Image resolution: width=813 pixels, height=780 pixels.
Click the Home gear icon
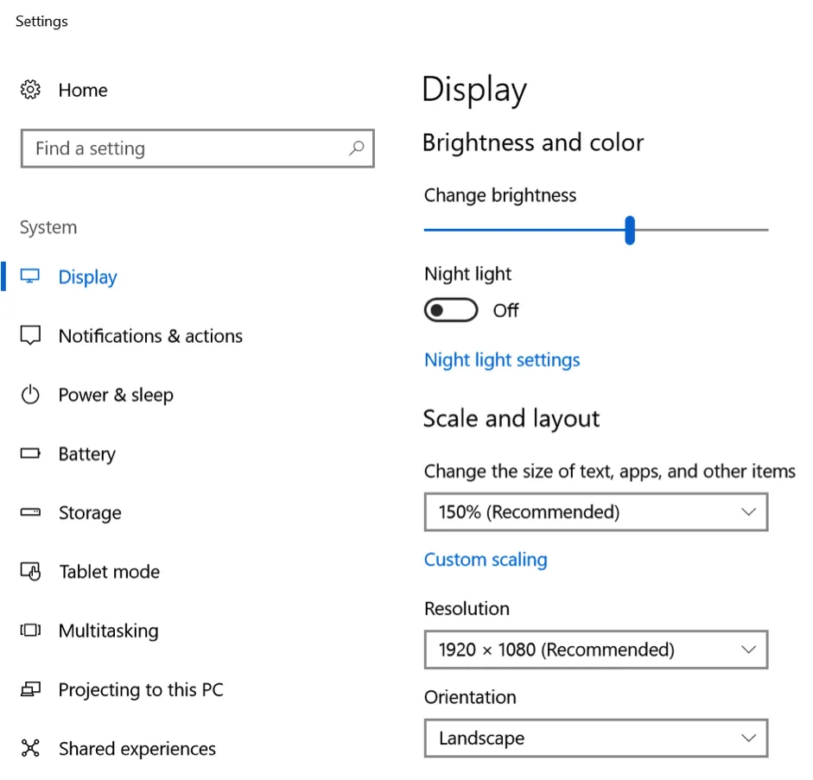point(30,89)
